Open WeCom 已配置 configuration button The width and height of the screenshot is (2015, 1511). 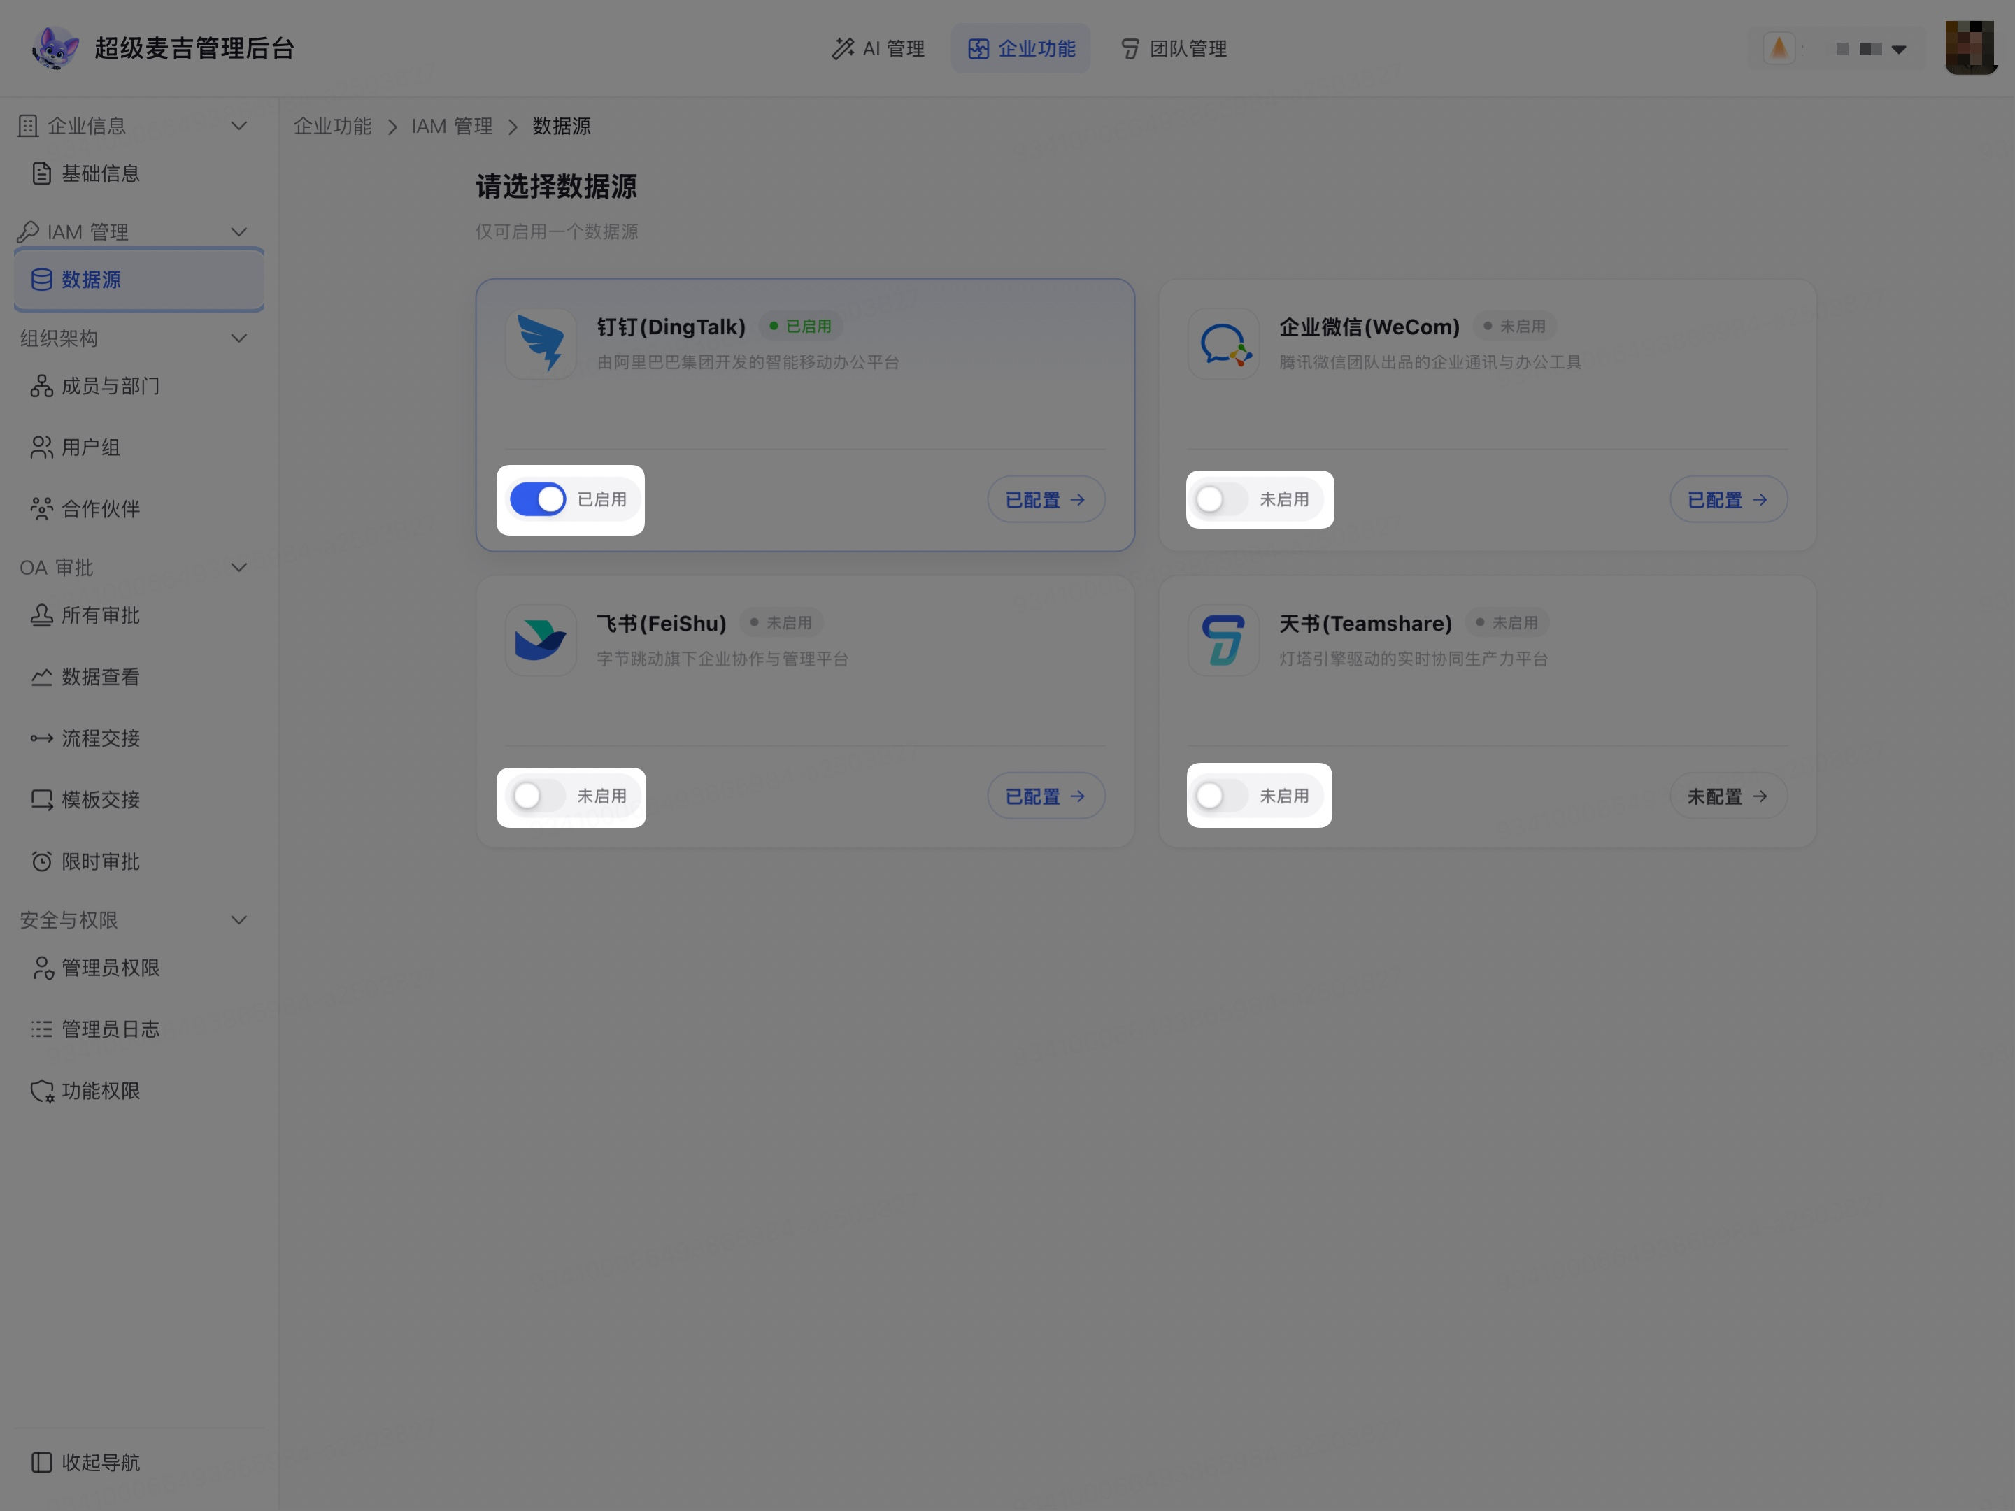(1728, 499)
